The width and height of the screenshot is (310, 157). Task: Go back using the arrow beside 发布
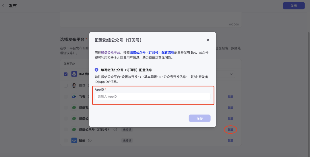point(3,6)
